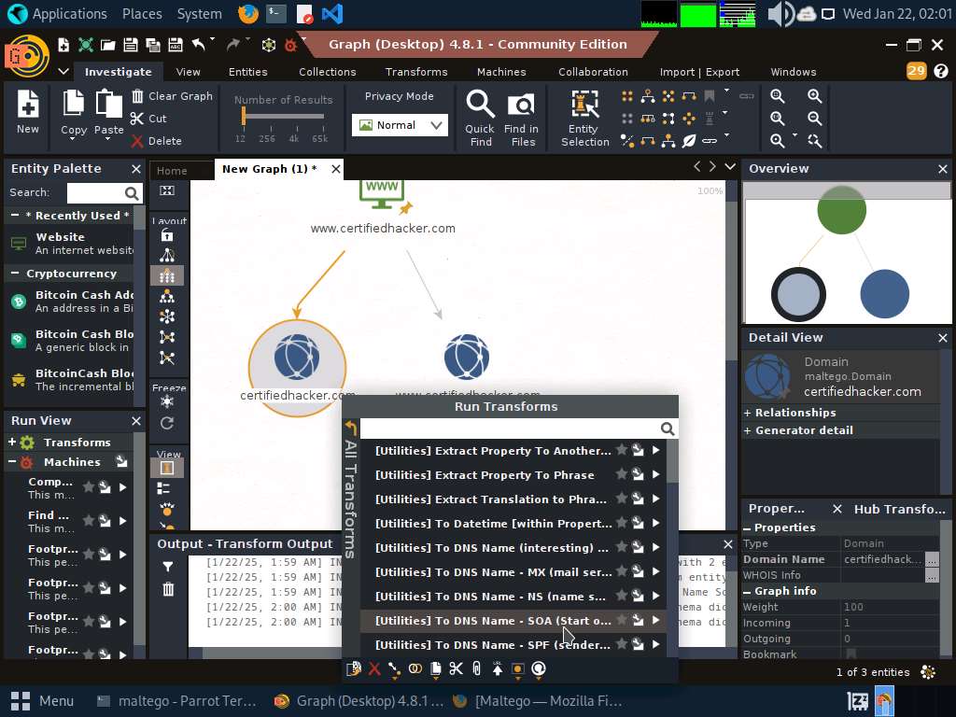Toggle the Bookmark flag in Graph info
Screen dimensions: 956x717
click(851, 654)
